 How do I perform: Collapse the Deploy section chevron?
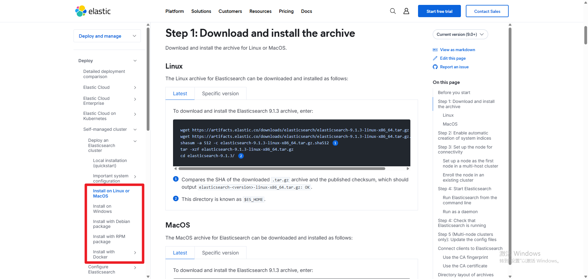[135, 61]
